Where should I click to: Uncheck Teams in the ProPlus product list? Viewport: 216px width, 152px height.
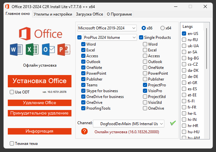[x=83, y=85]
